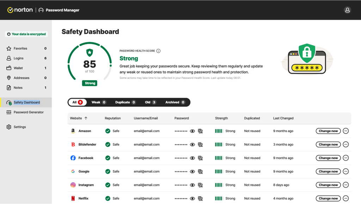This screenshot has width=361, height=204.
Task: Open more options menu for Bitdefender row
Action: pyautogui.click(x=345, y=144)
